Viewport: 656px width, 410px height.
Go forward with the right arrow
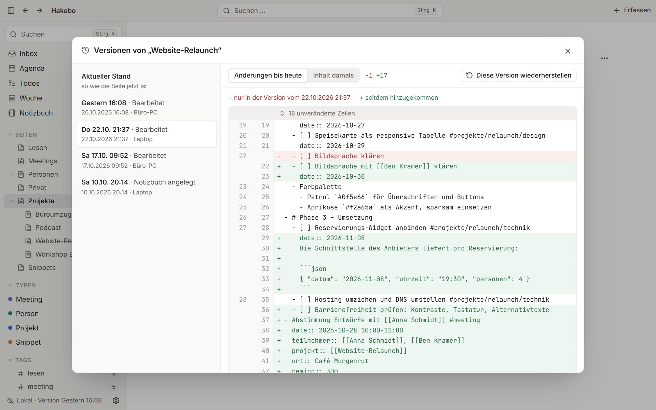(40, 11)
